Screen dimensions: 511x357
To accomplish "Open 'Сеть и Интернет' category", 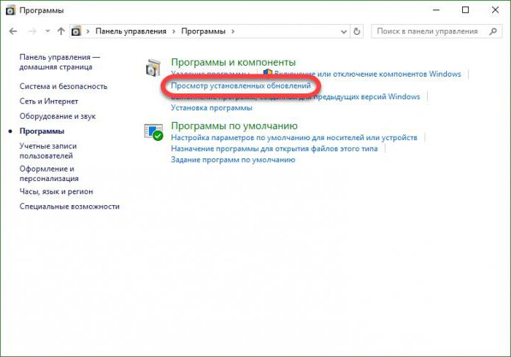I will (49, 101).
